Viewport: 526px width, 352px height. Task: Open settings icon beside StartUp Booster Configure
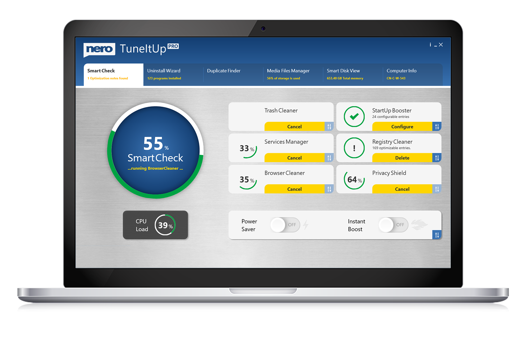pyautogui.click(x=437, y=126)
